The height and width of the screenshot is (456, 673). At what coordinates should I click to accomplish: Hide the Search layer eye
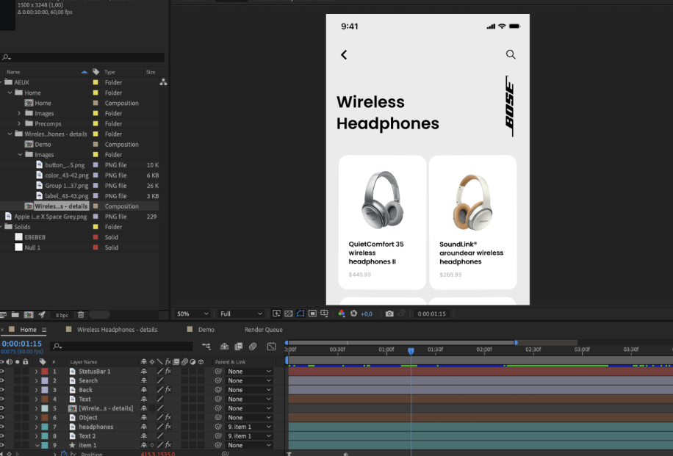pos(2,380)
